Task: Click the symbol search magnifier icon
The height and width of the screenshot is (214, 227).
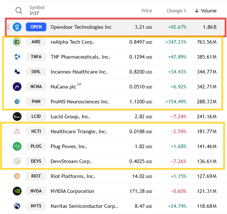Action: click(x=19, y=11)
